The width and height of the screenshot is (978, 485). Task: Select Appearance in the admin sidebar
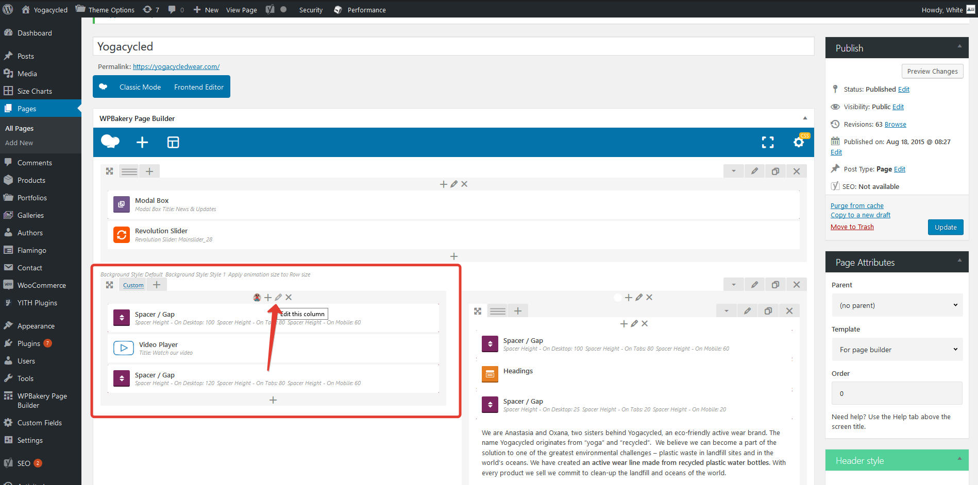(x=36, y=326)
